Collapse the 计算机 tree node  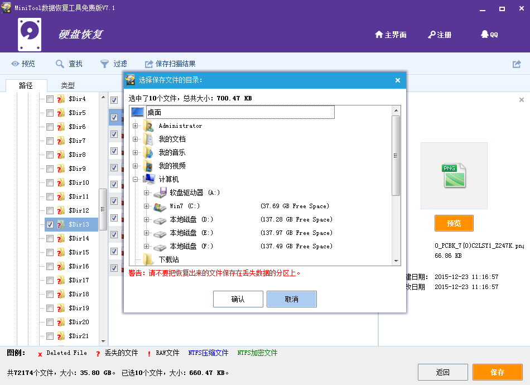[x=135, y=180]
